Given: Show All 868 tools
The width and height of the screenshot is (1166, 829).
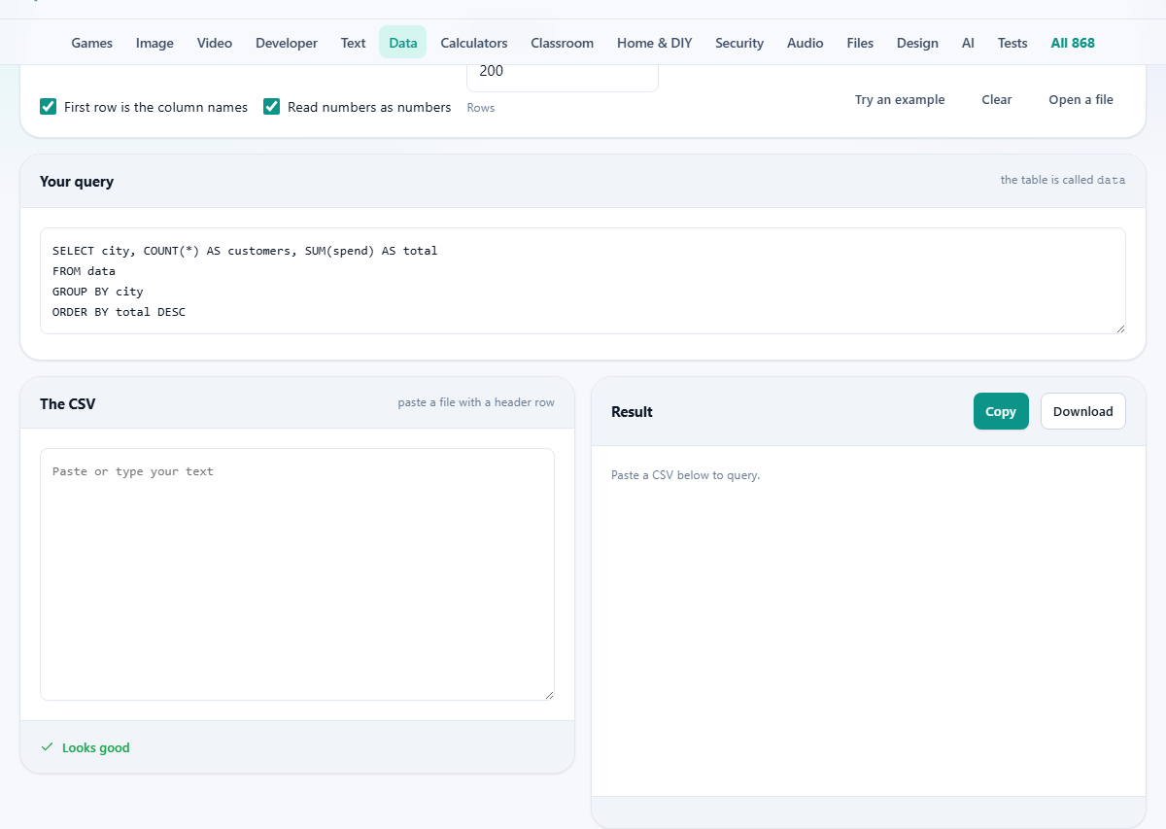Looking at the screenshot, I should pos(1073,43).
